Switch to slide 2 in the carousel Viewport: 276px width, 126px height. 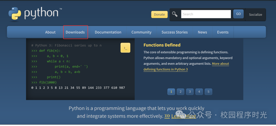[180, 92]
